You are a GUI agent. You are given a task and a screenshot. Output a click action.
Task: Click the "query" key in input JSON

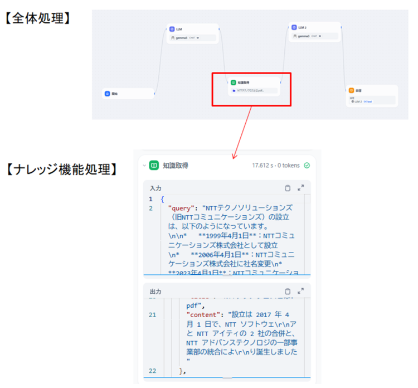181,208
